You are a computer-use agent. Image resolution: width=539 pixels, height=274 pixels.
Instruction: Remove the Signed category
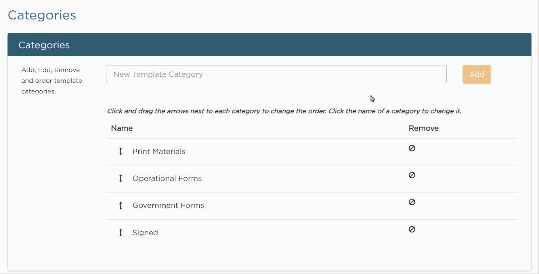tap(412, 229)
